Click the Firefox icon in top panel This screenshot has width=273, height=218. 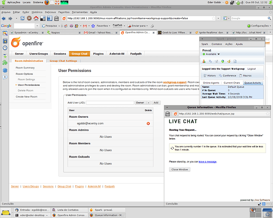[x=47, y=3]
